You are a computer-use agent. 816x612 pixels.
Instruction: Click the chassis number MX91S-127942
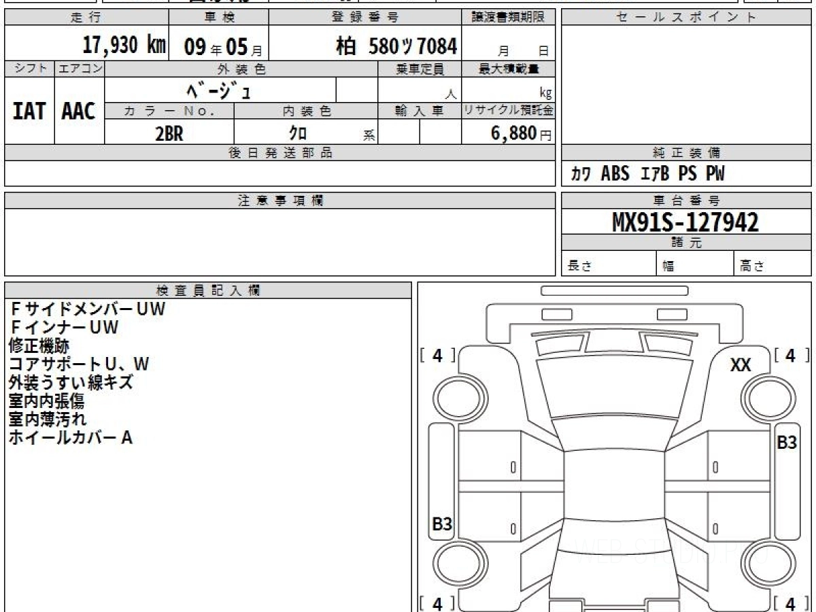685,222
